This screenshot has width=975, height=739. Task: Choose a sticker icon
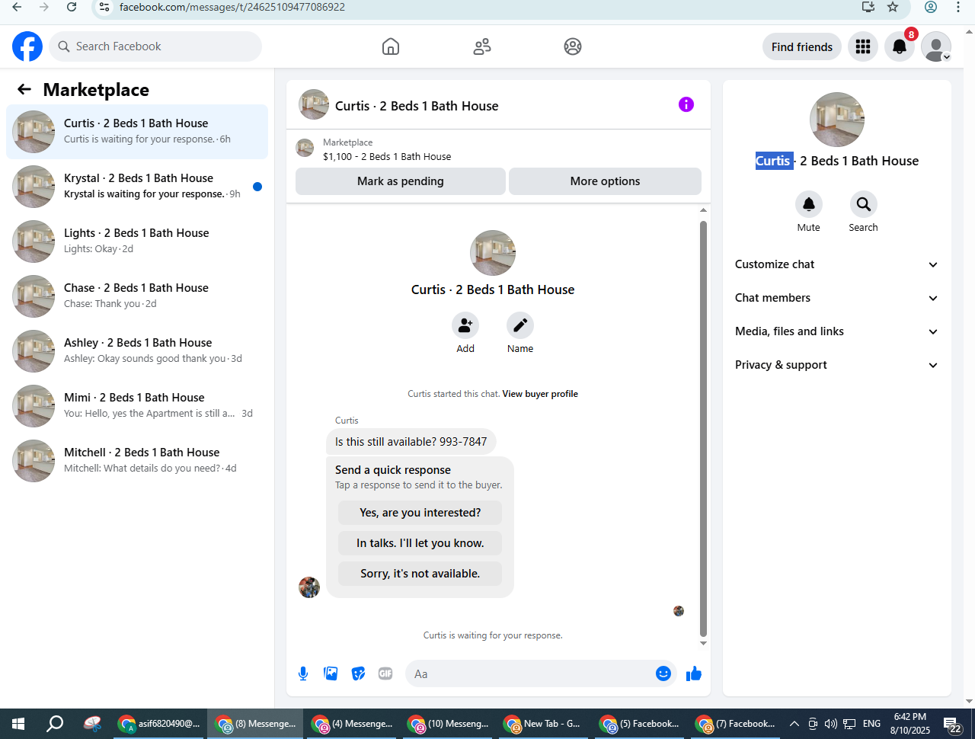point(358,673)
